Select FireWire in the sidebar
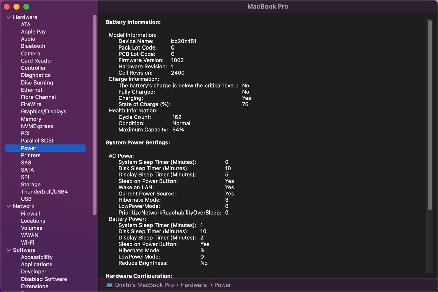The height and width of the screenshot is (292, 438). 31,104
